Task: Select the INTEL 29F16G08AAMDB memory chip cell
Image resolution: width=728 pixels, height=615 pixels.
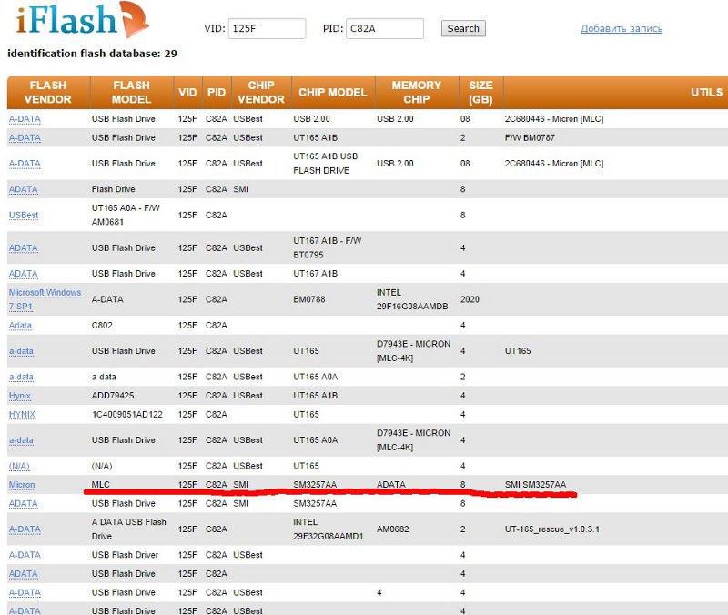Action: pyautogui.click(x=412, y=299)
